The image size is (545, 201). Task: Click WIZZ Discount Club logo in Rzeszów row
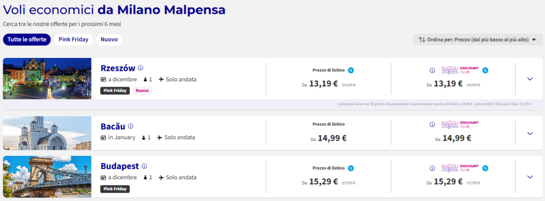click(x=460, y=70)
